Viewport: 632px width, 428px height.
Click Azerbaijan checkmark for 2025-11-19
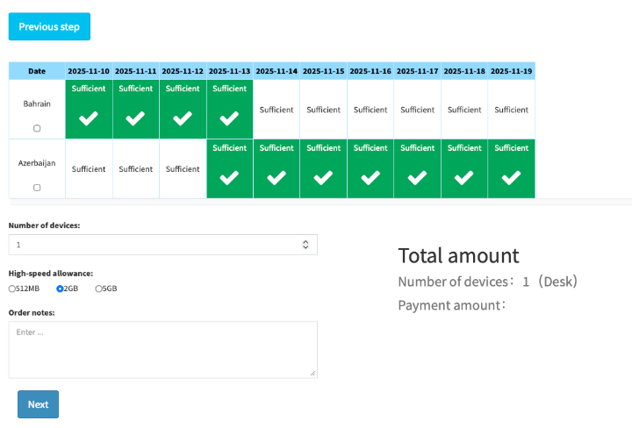tap(511, 177)
